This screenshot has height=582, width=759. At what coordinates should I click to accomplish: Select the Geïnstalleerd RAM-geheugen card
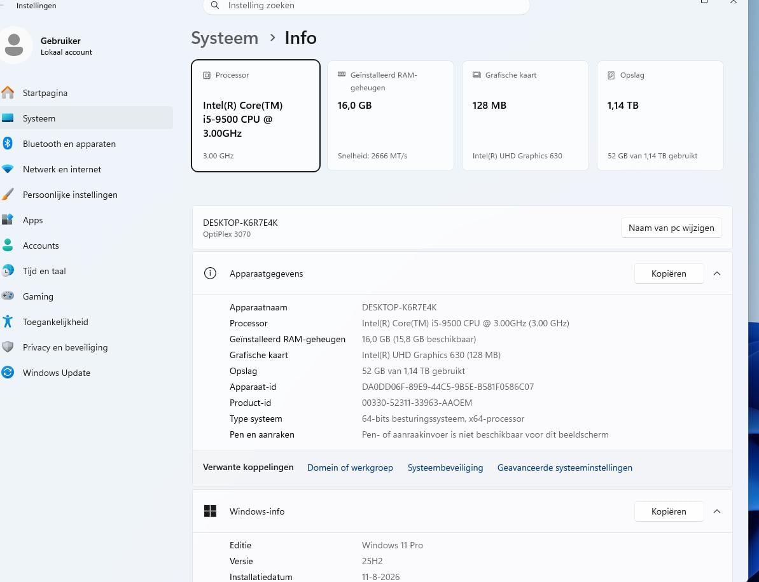(x=391, y=116)
